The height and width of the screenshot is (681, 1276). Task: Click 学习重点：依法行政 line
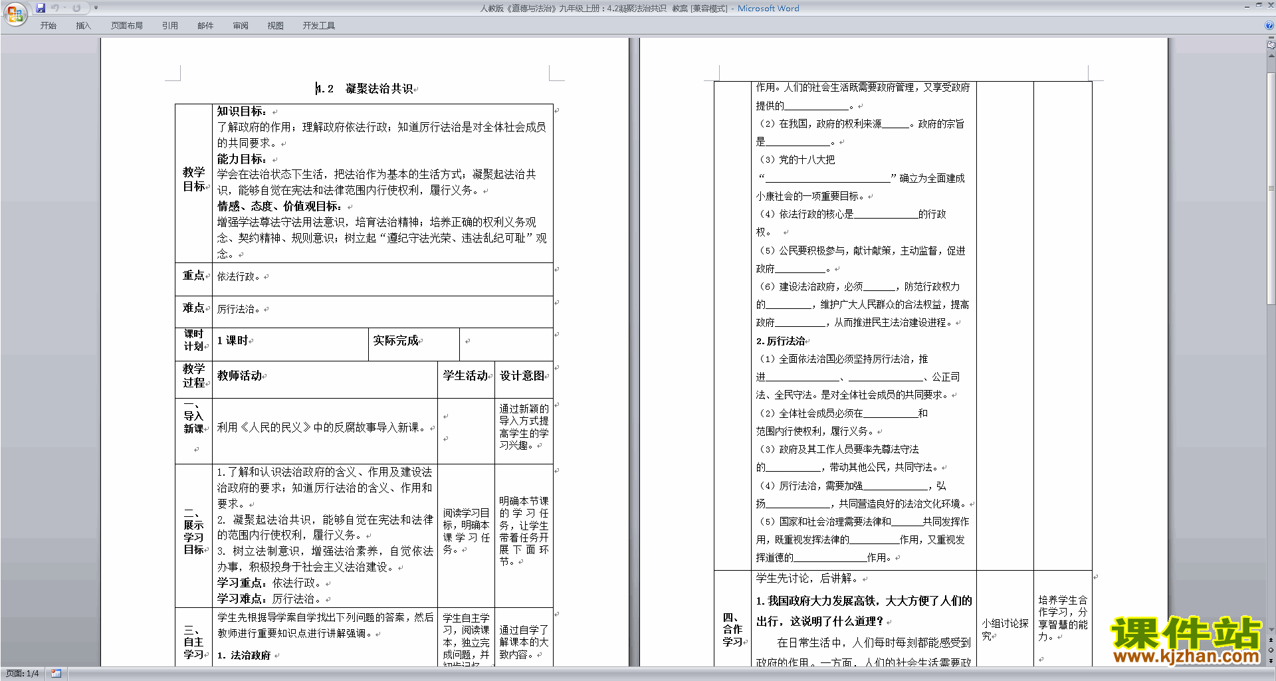(270, 583)
